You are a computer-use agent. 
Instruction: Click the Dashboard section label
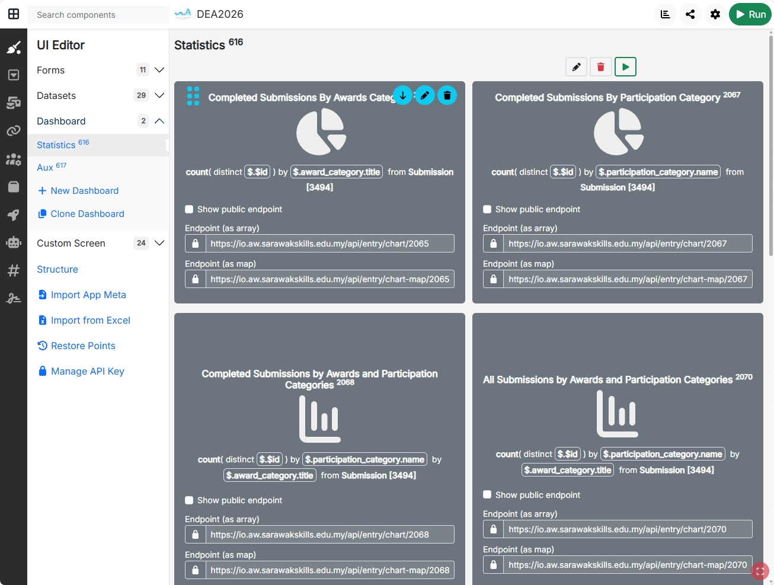point(61,121)
